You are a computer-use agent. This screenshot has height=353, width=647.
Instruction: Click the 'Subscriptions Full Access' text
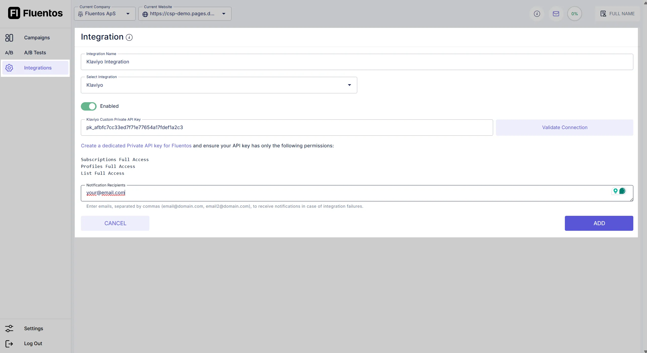[x=115, y=160]
